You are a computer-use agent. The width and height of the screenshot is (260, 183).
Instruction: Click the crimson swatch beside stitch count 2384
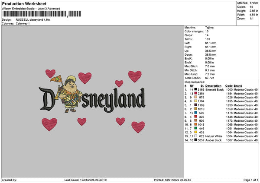point(196,93)
